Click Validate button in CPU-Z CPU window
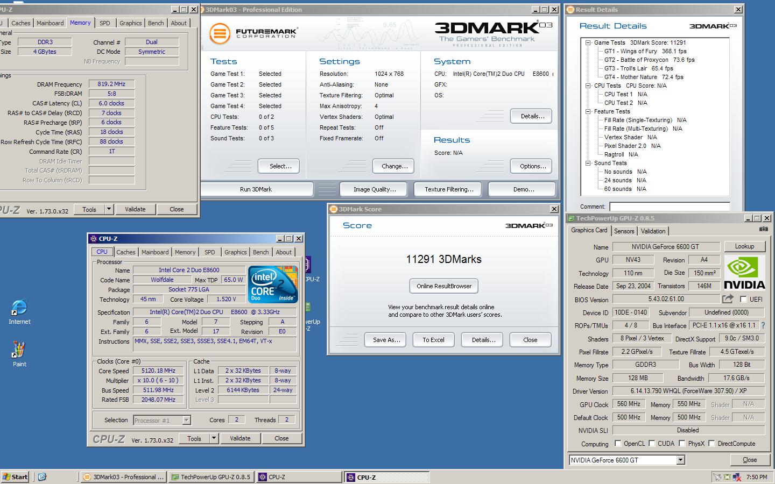775x484 pixels. [240, 438]
